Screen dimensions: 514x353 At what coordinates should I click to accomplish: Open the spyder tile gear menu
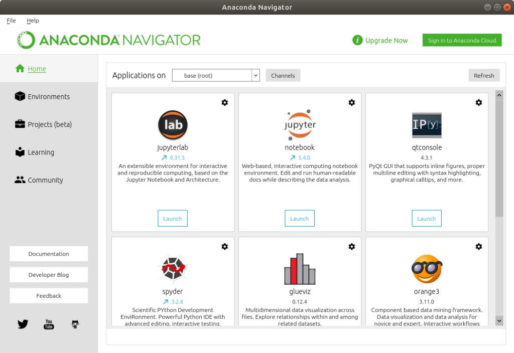point(224,247)
